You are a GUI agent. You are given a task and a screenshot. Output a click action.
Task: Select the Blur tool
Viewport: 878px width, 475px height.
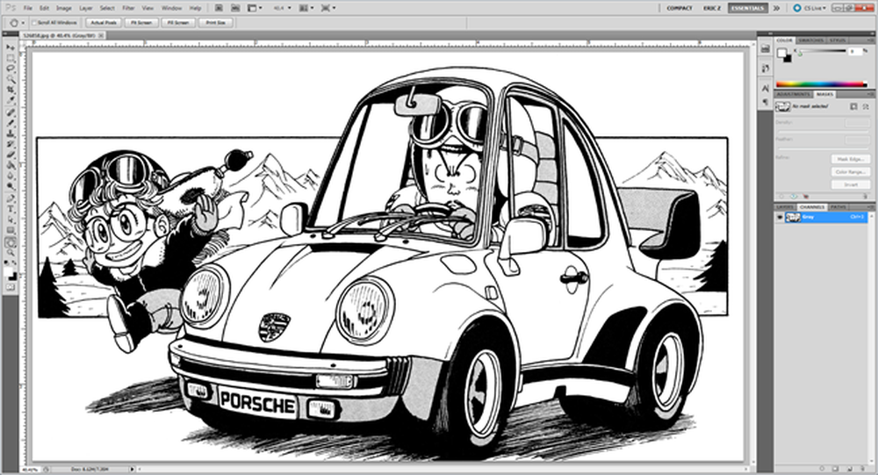10,176
